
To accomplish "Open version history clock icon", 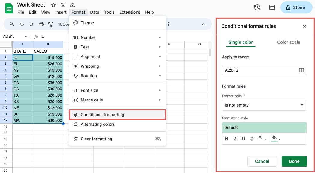I will pos(257,7).
